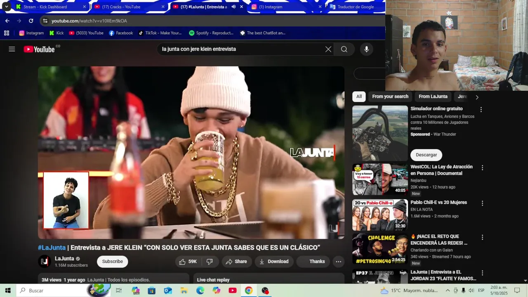Click the Chrome address bar URL
The image size is (528, 297).
[x=89, y=21]
